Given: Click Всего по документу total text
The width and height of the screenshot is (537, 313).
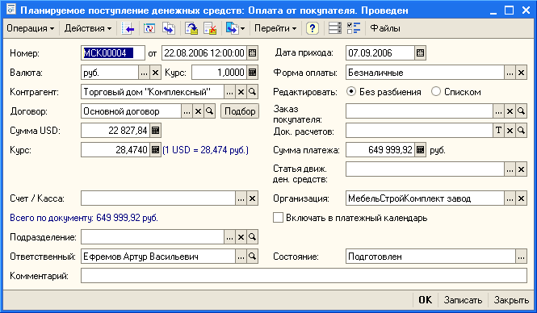Looking at the screenshot, I should pyautogui.click(x=84, y=218).
